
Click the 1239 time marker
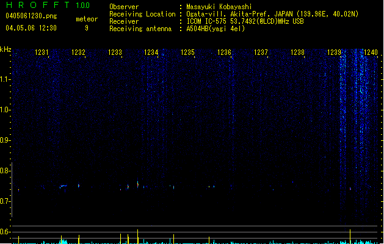(334, 52)
